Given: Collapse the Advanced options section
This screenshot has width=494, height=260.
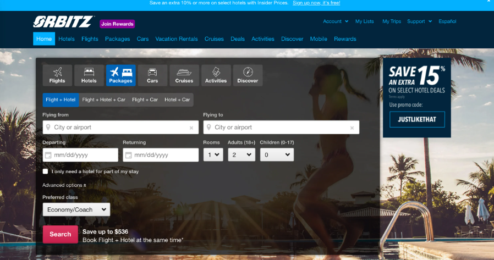Looking at the screenshot, I should (x=64, y=185).
